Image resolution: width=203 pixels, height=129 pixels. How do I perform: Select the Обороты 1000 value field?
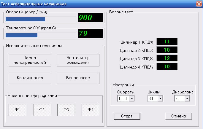(123, 98)
